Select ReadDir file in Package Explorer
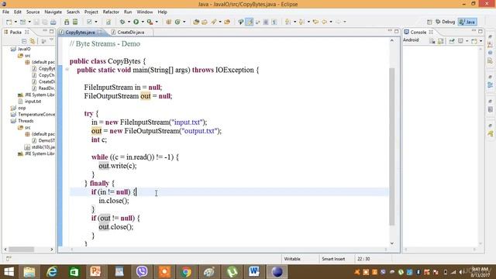Image resolution: width=496 pixels, height=279 pixels. pos(46,88)
